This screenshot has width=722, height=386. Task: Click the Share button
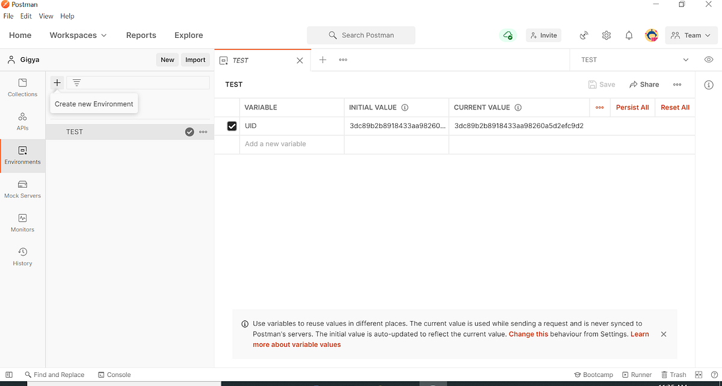click(x=644, y=85)
